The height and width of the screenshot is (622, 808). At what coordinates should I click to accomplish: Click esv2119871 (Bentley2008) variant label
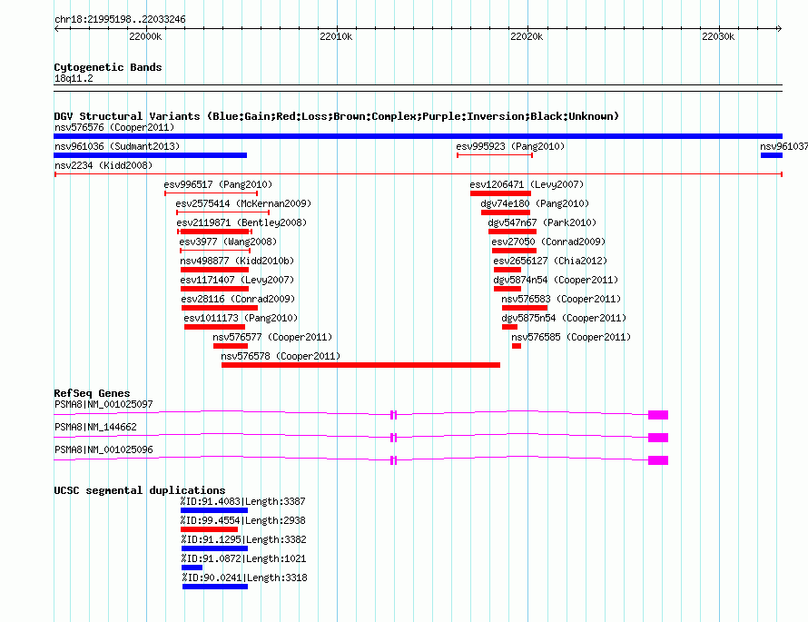click(x=241, y=222)
